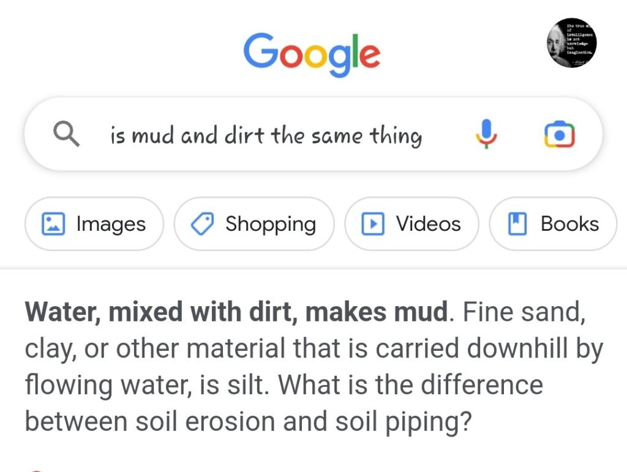Viewport: 627px width, 472px height.
Task: Switch to the Images results tab
Action: pyautogui.click(x=111, y=224)
